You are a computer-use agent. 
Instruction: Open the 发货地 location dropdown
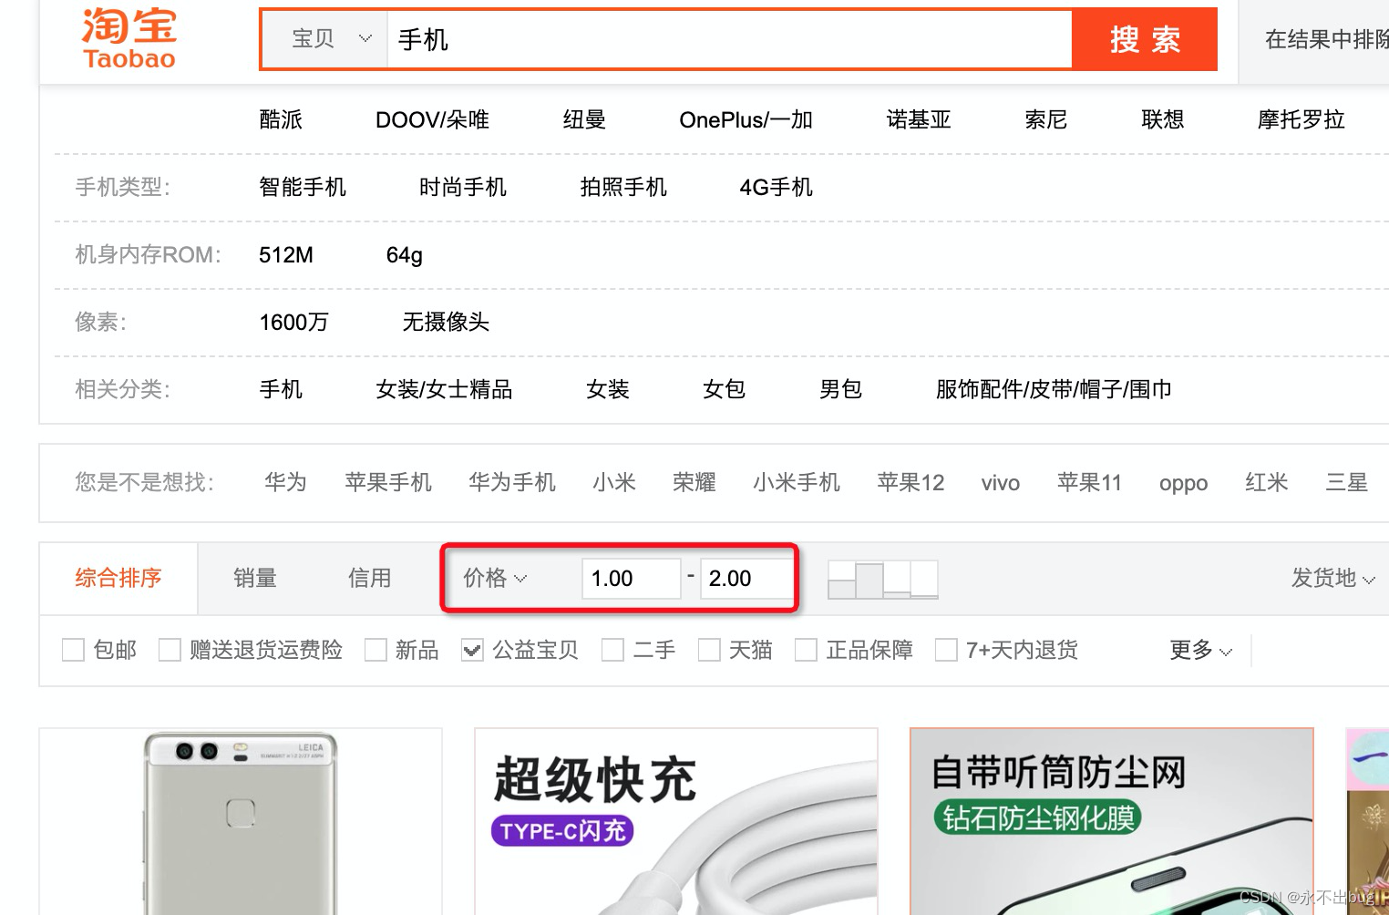tap(1333, 578)
